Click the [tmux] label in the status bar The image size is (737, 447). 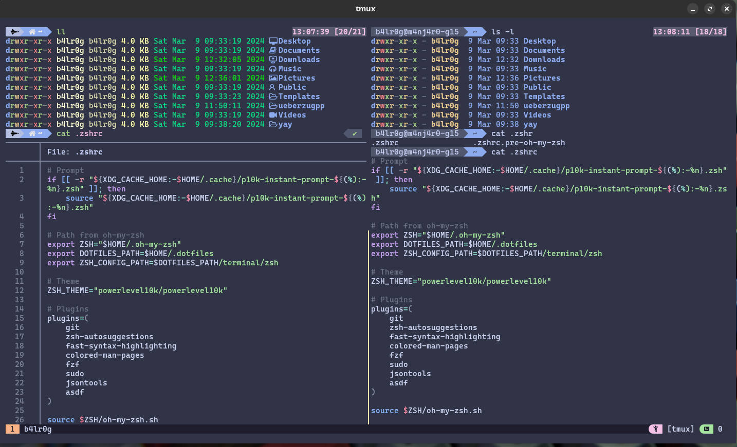tap(680, 429)
